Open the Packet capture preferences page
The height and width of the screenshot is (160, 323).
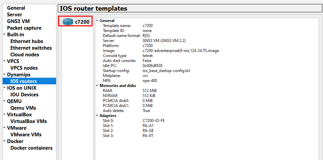pyautogui.click(x=24, y=28)
